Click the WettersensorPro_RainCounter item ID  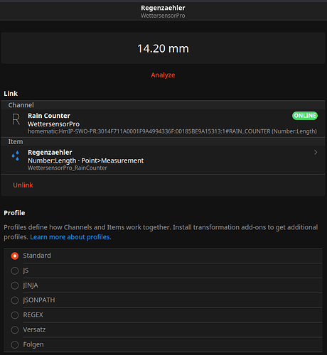click(x=68, y=168)
